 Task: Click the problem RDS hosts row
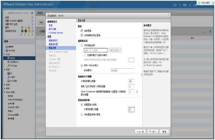click(19, 24)
